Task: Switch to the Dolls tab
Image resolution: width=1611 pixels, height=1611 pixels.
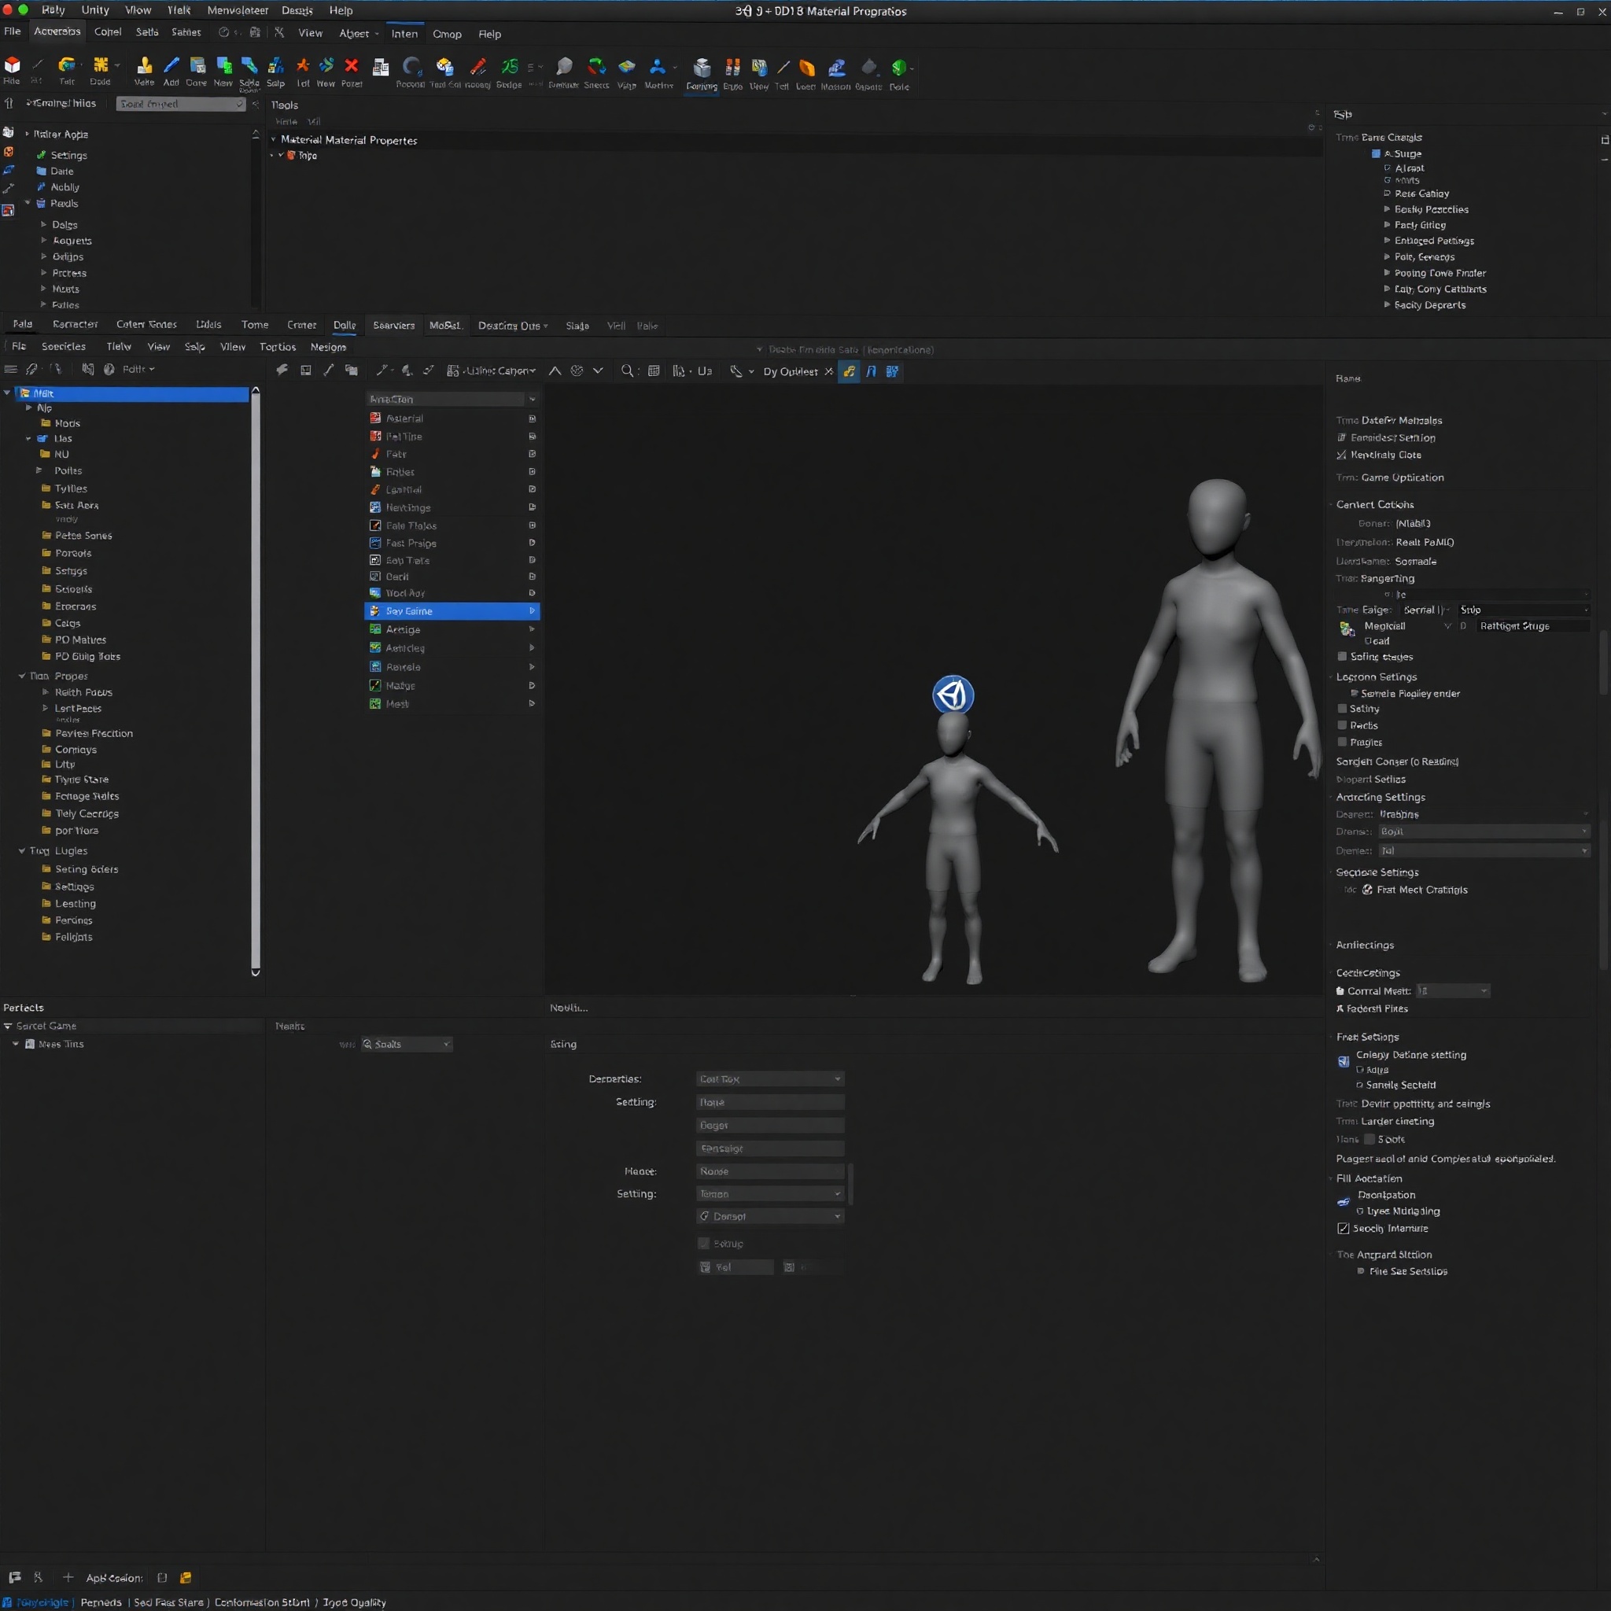Action: click(x=345, y=325)
